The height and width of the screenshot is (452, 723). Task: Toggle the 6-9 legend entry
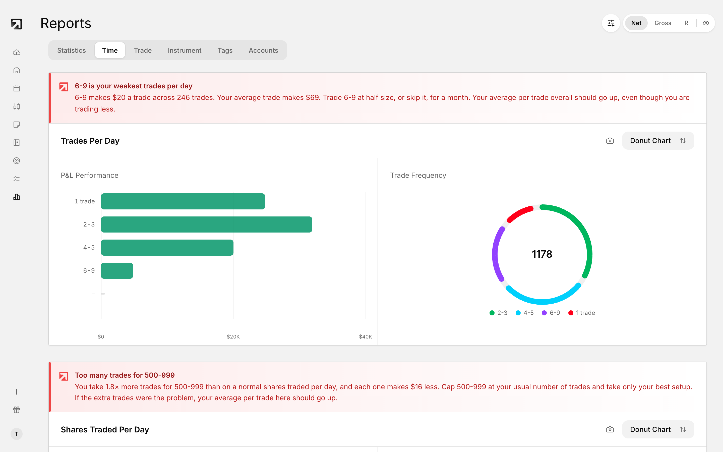(551, 313)
